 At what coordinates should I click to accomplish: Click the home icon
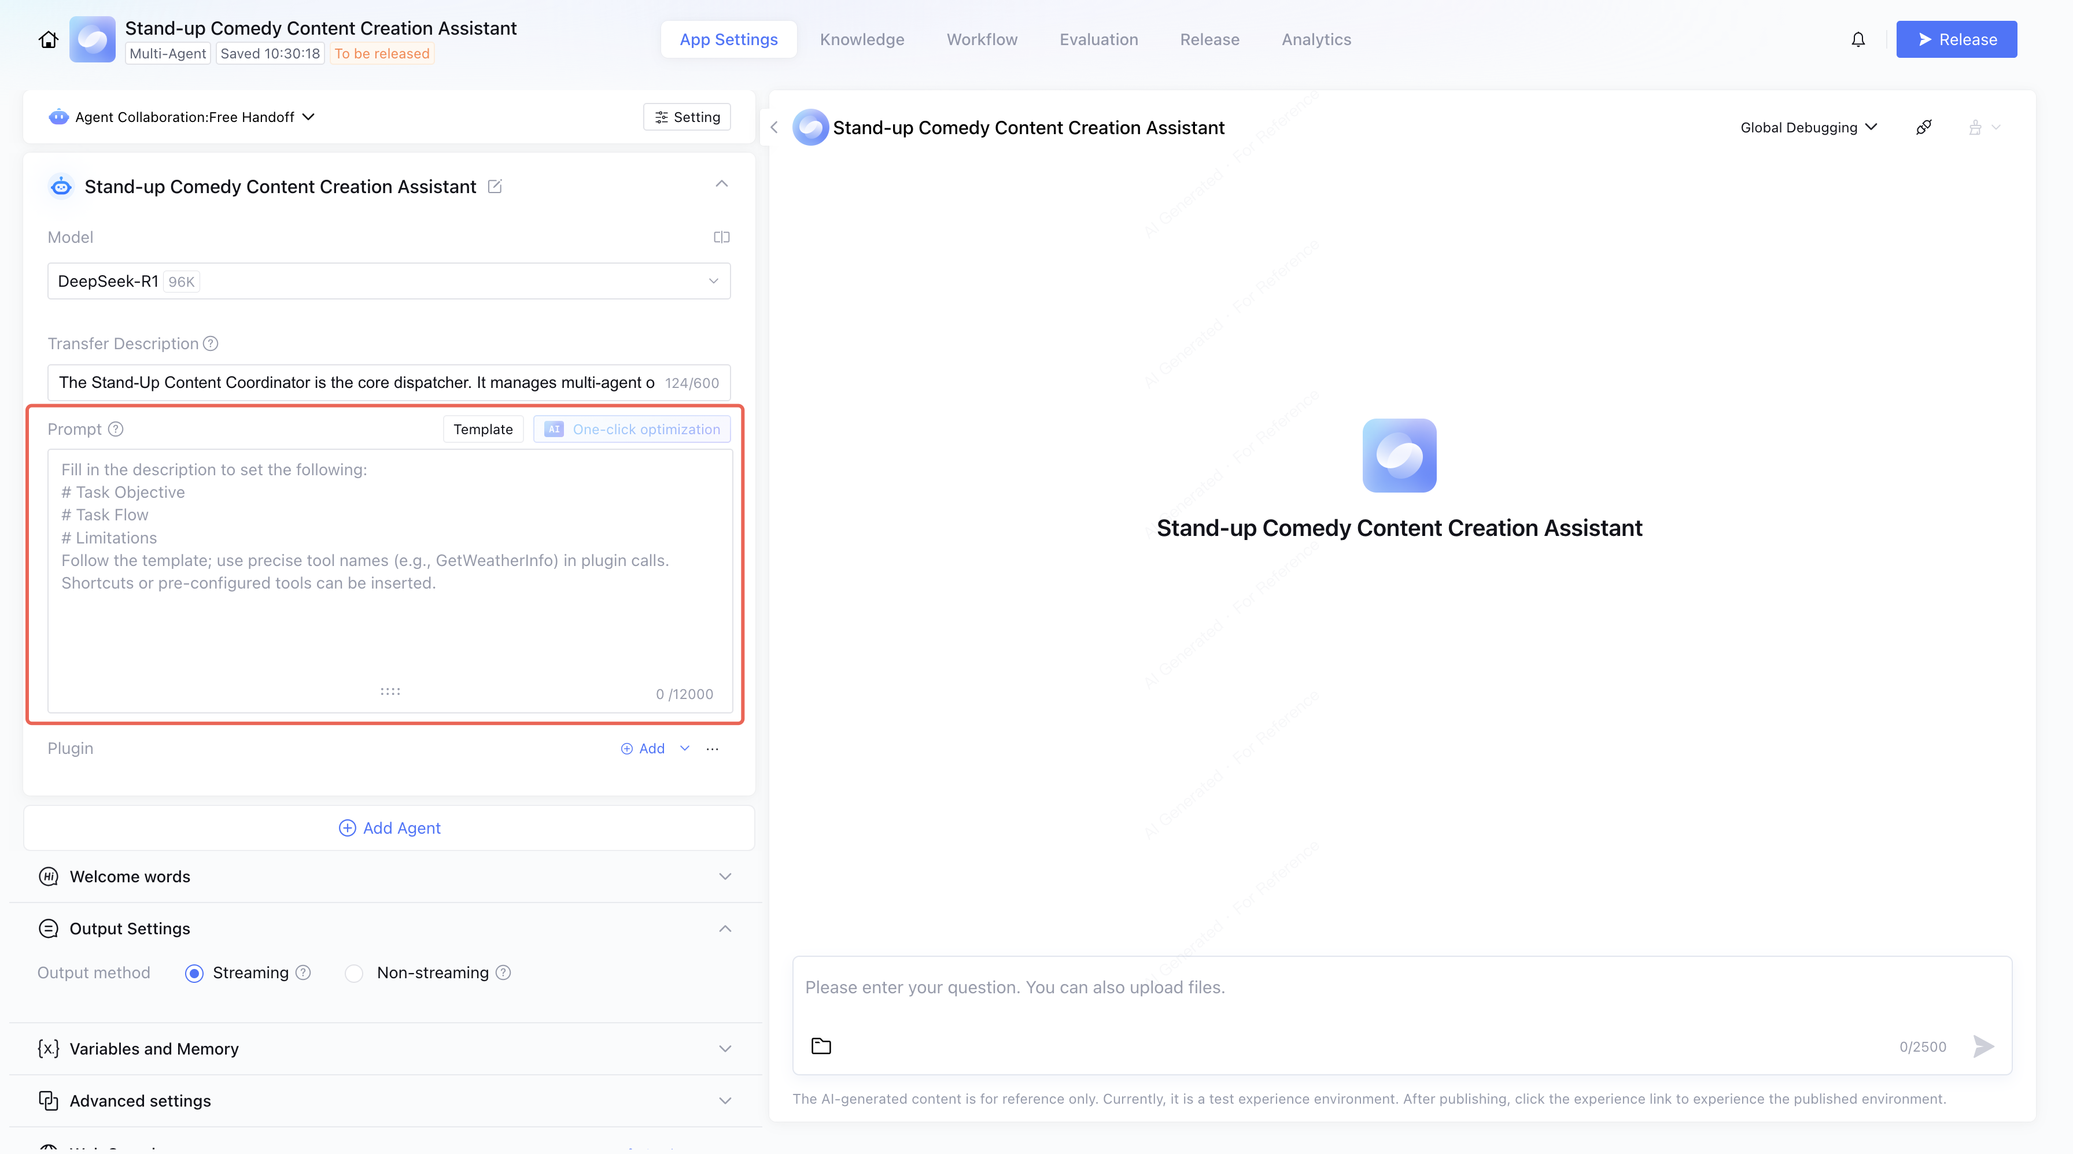point(48,39)
